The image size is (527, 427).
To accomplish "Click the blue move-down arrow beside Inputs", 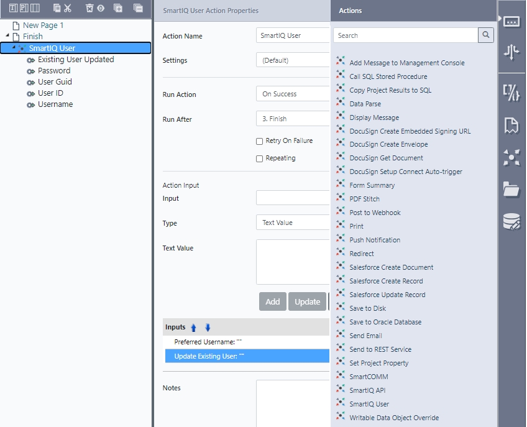I will [208, 328].
